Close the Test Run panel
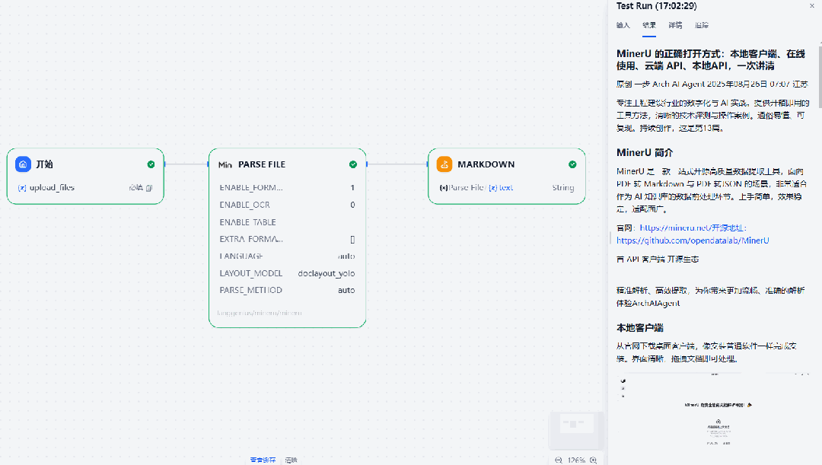The image size is (822, 465). coord(811,6)
